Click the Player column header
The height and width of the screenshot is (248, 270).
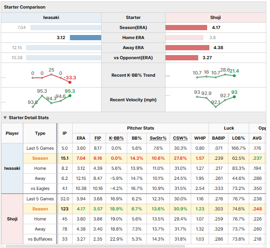click(x=12, y=133)
